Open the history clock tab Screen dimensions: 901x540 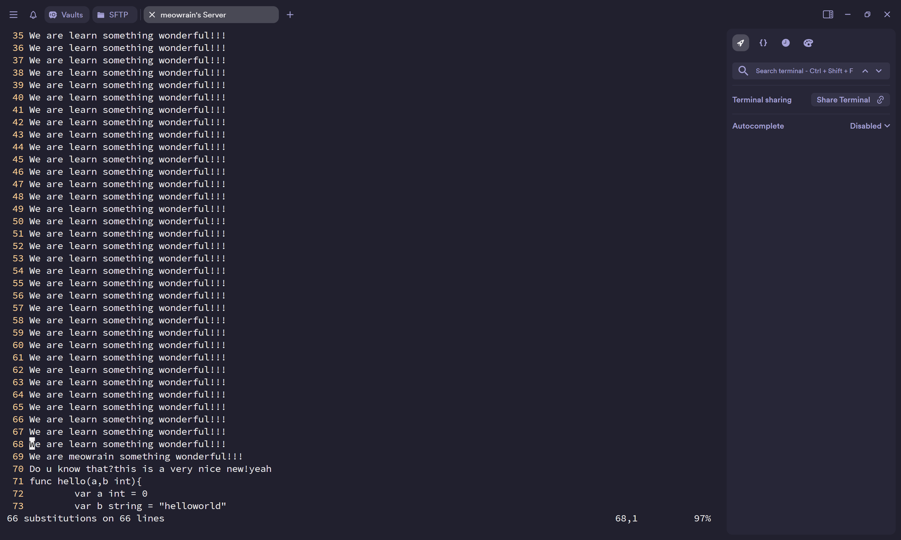[786, 43]
